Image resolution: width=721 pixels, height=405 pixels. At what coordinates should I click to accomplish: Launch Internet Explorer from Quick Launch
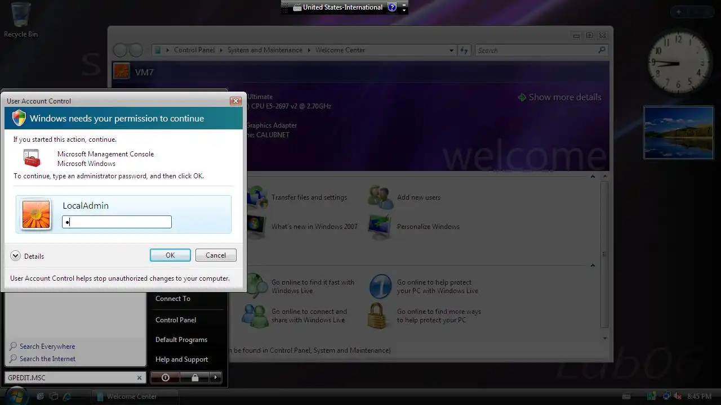point(67,397)
